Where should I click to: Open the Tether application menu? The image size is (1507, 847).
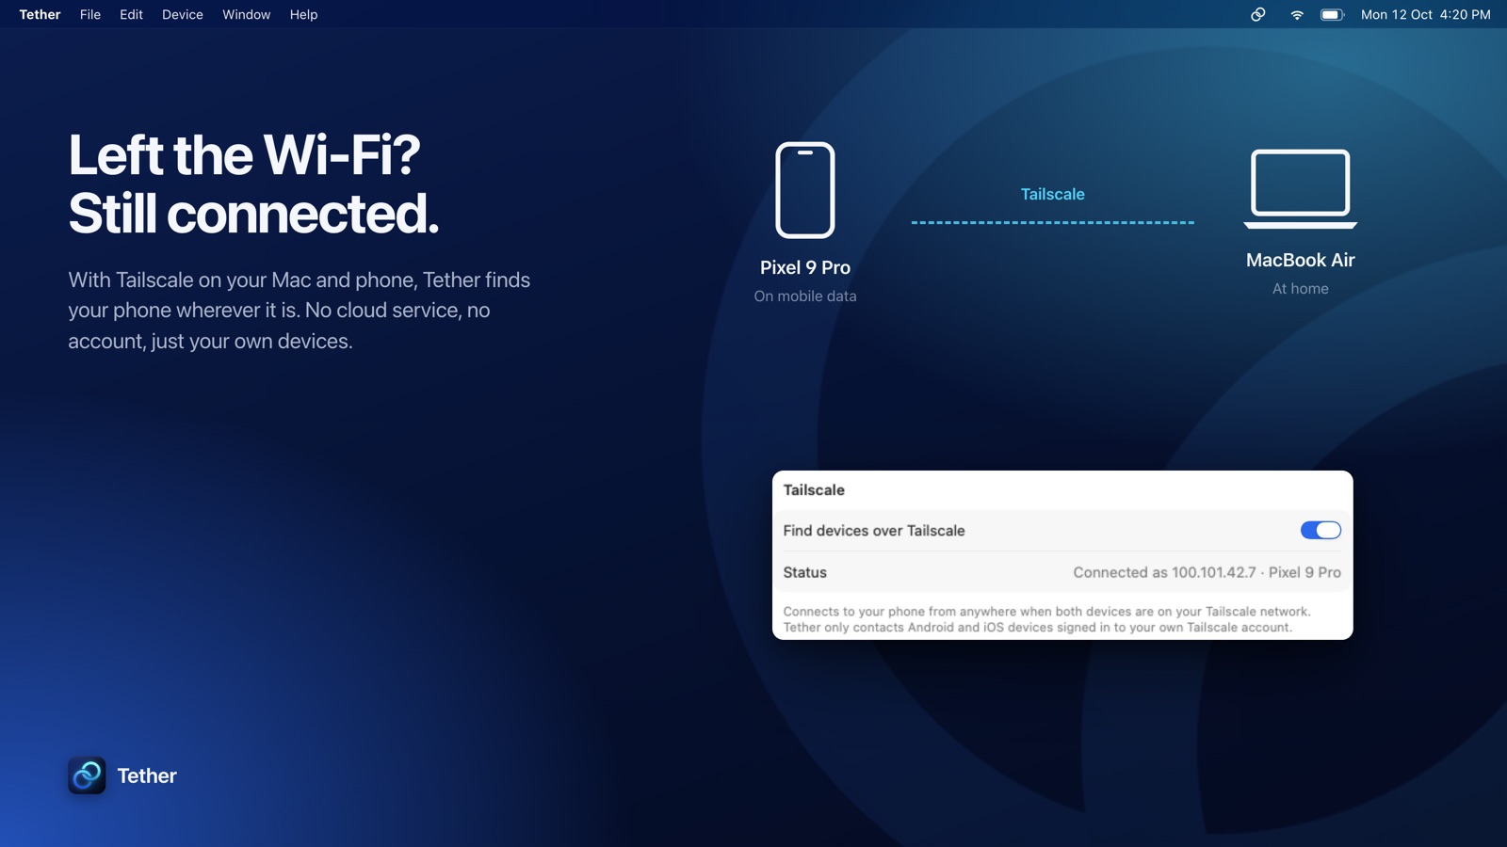point(40,14)
